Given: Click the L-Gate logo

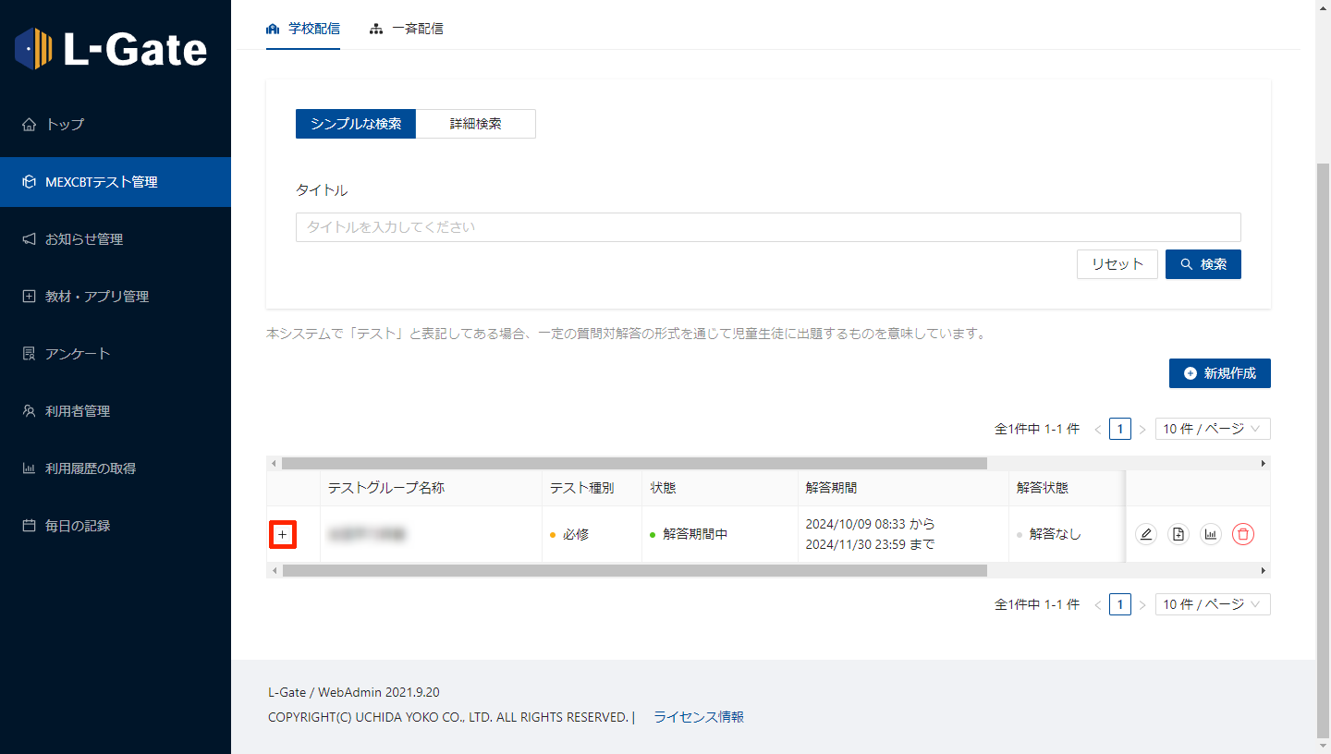Looking at the screenshot, I should coord(112,49).
